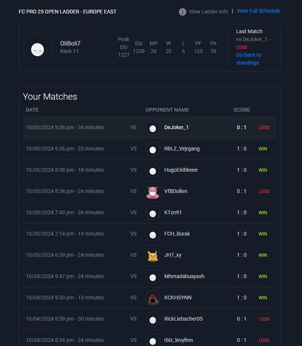Click Go back to standings link
This screenshot has height=346, width=302.
click(249, 59)
